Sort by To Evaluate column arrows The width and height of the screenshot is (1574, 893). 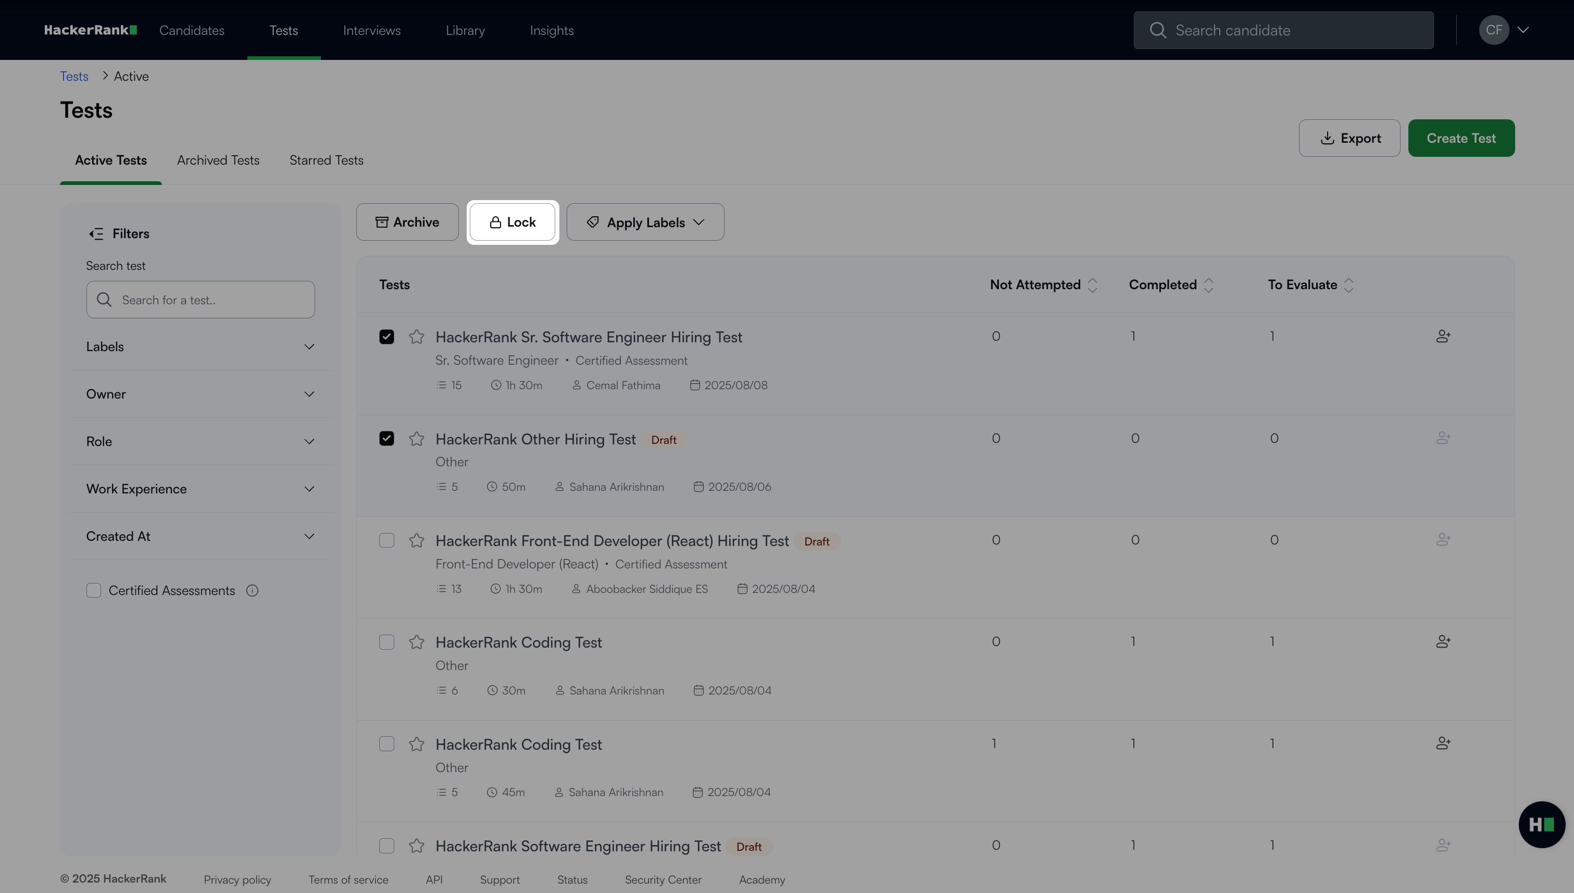click(1348, 285)
